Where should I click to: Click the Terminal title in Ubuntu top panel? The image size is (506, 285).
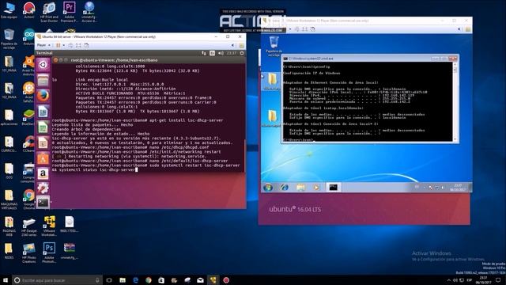point(44,53)
